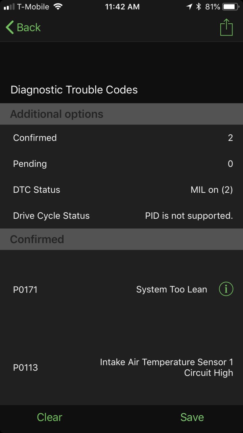Tap the Additional options section header
Viewport: 243px width, 433px height.
(121, 114)
